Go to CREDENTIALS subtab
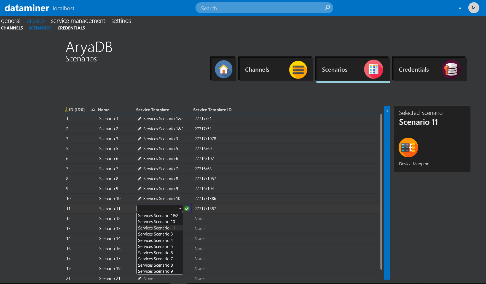 tap(71, 28)
